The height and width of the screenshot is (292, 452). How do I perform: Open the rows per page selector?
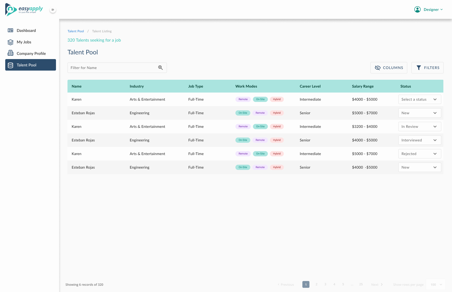[436, 284]
